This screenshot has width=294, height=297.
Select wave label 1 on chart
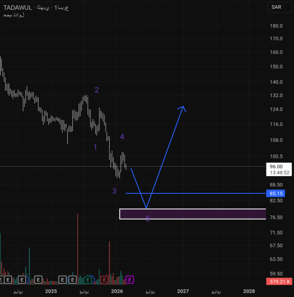click(95, 147)
